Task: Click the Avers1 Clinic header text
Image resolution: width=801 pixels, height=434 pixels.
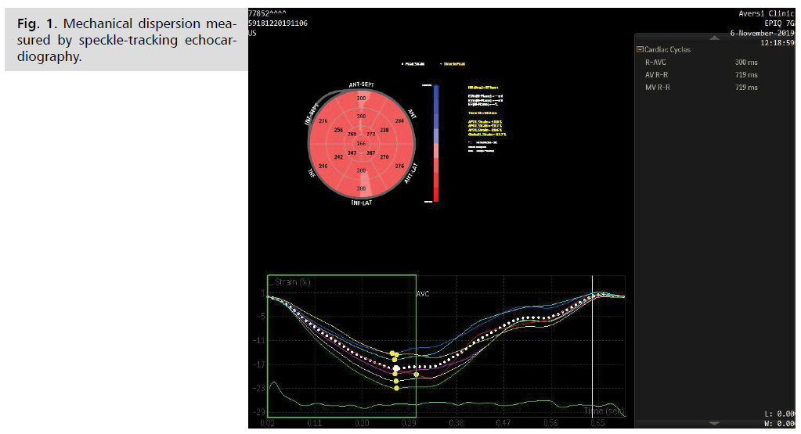Action: tap(767, 13)
